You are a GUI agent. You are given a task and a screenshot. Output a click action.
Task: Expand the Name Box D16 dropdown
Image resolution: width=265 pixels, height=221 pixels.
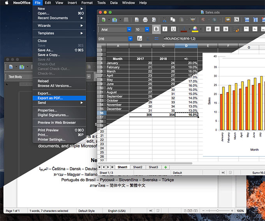tap(131, 39)
